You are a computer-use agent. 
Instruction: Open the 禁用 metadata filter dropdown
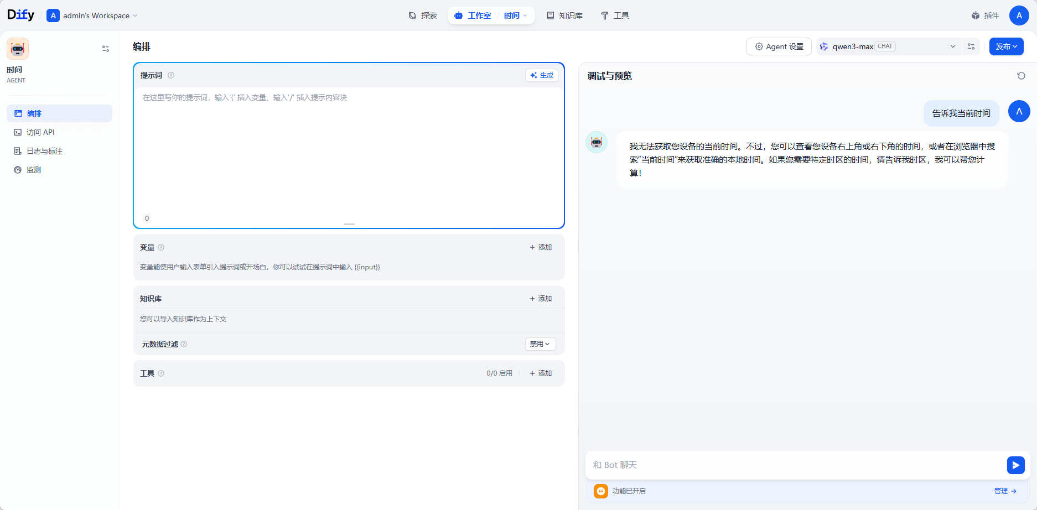click(540, 344)
